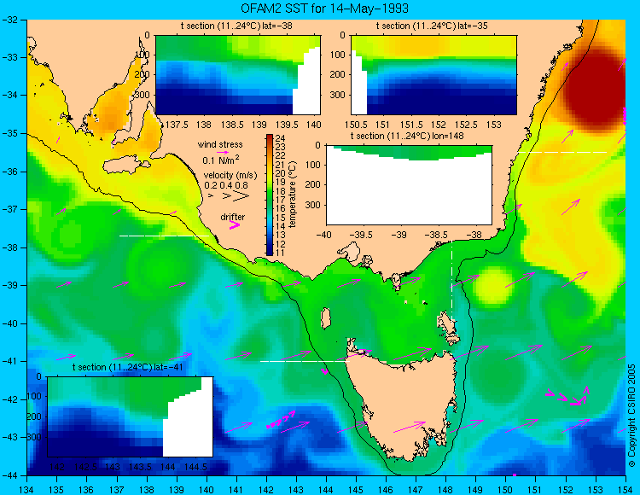Click the '154' longitude axis label
The image size is (640, 495).
tap(625, 489)
